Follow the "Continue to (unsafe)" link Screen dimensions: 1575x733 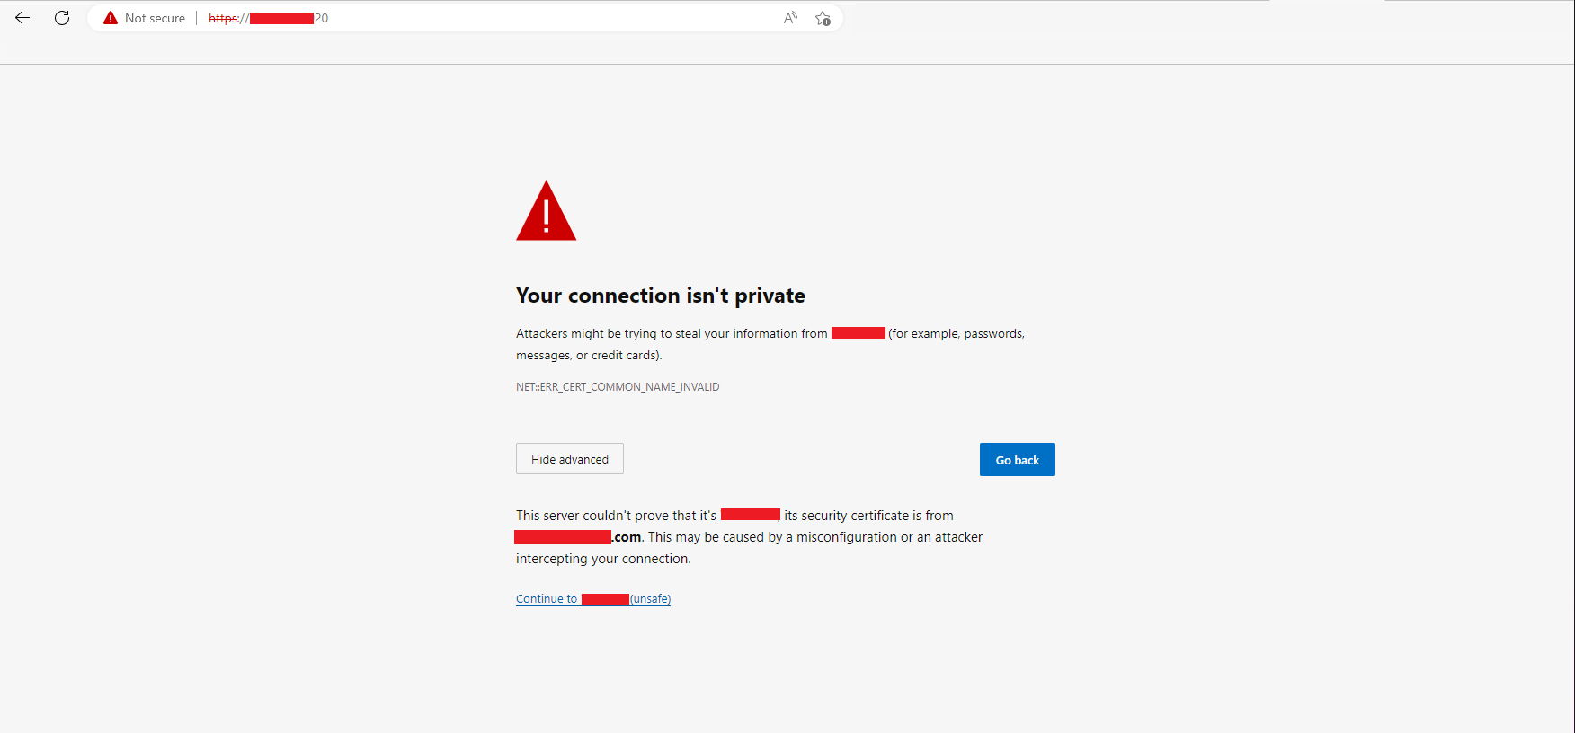(547, 599)
